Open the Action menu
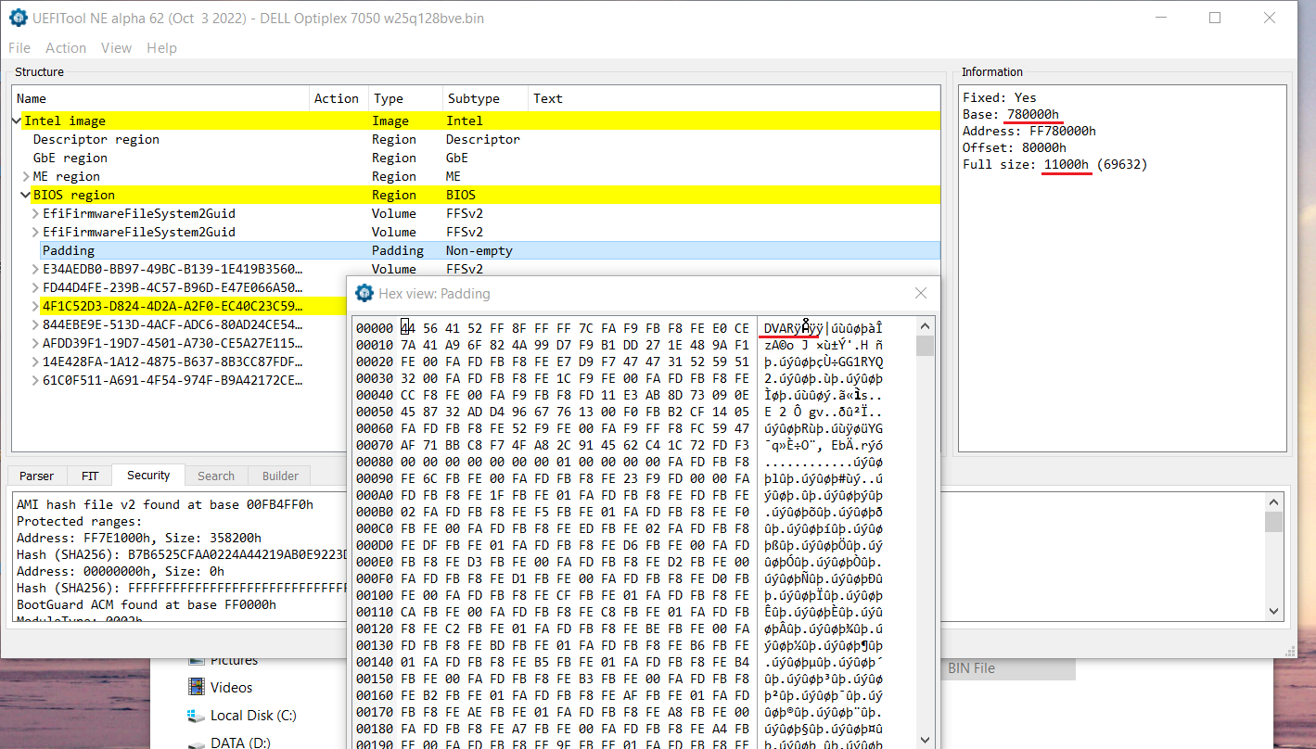The width and height of the screenshot is (1316, 749). [66, 48]
